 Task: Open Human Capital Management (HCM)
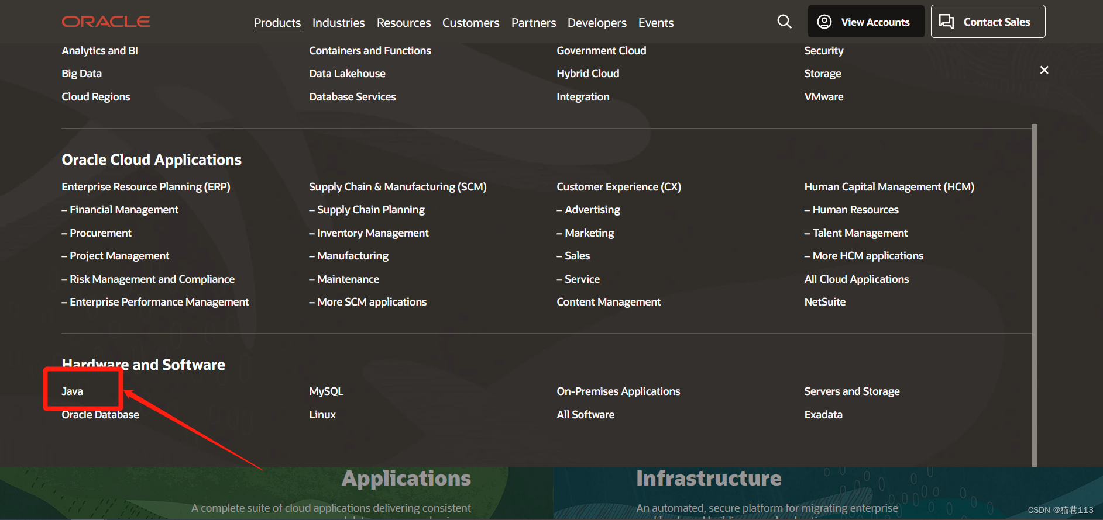click(x=889, y=187)
